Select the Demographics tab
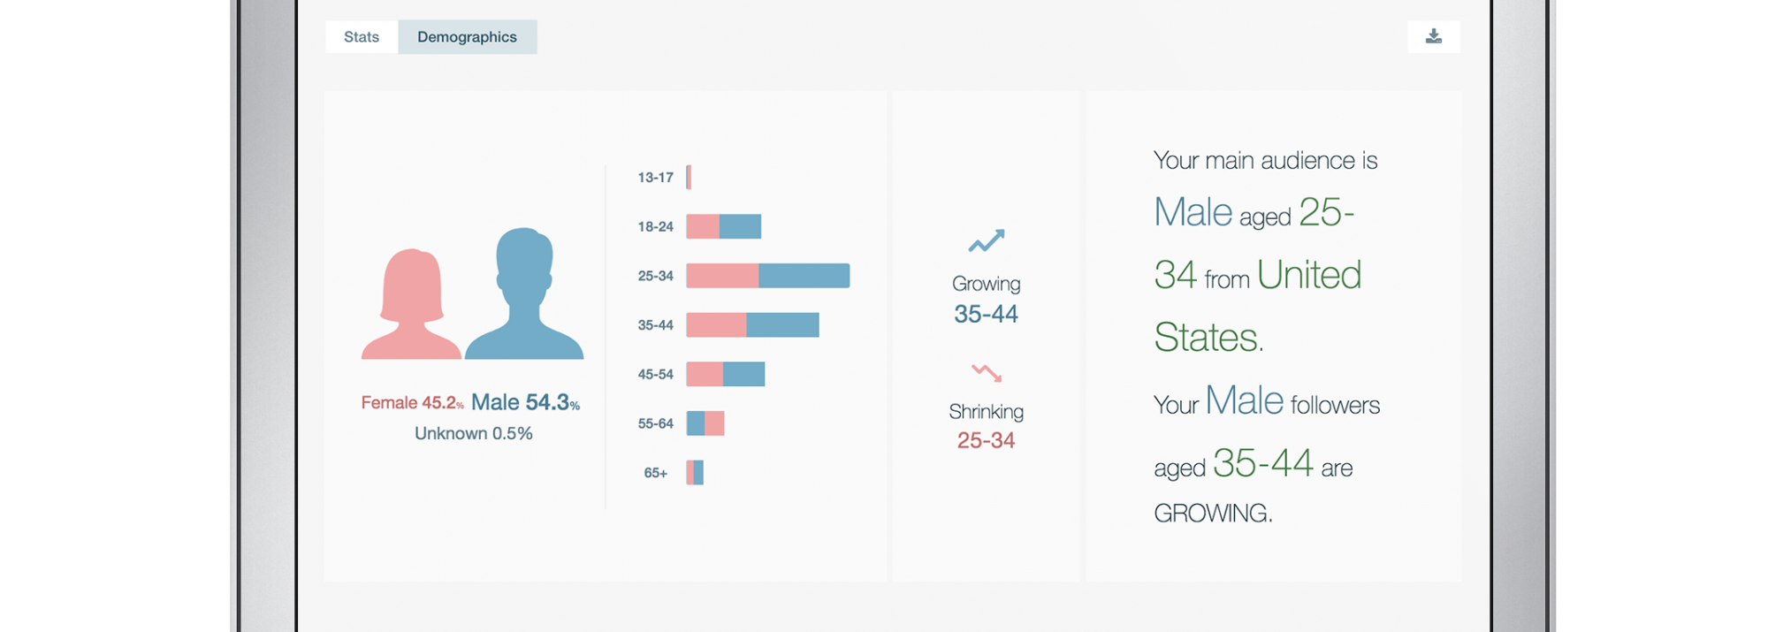The width and height of the screenshot is (1768, 632). pos(467,37)
